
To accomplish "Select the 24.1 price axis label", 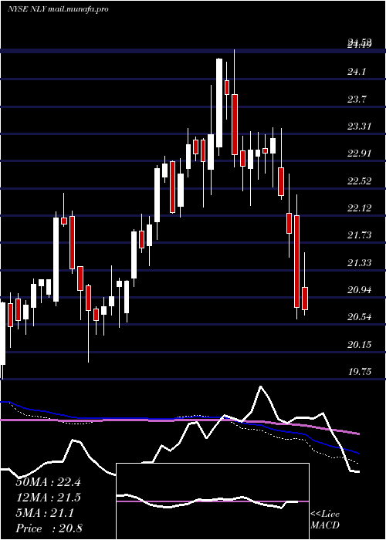I will click(358, 72).
